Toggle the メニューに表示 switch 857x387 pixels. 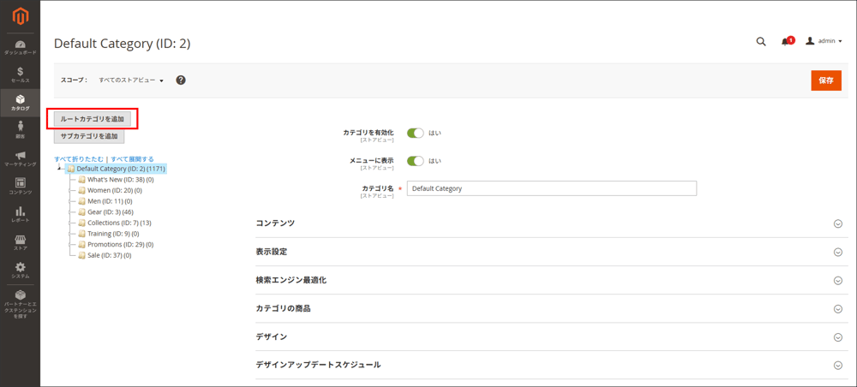coord(416,160)
